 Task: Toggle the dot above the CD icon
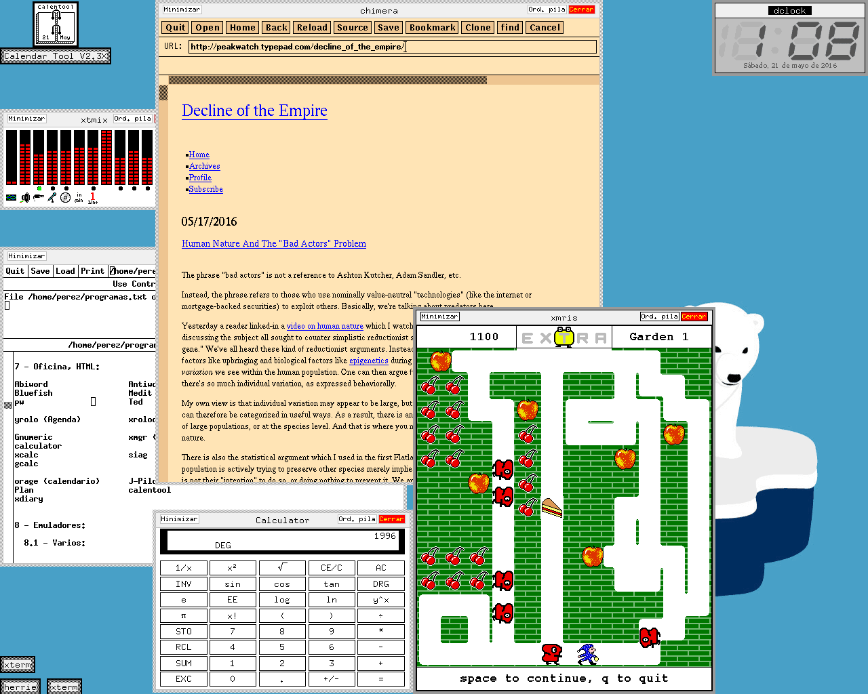66,188
